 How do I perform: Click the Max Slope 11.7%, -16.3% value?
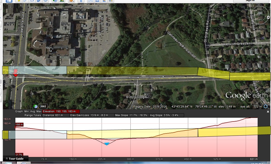(x=132, y=115)
